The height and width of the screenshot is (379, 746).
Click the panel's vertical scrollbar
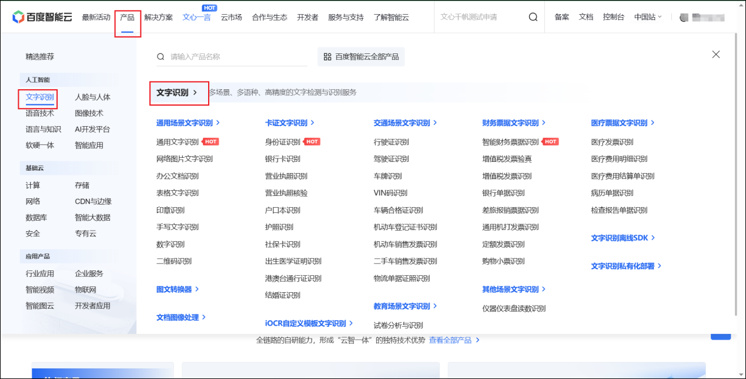737,176
